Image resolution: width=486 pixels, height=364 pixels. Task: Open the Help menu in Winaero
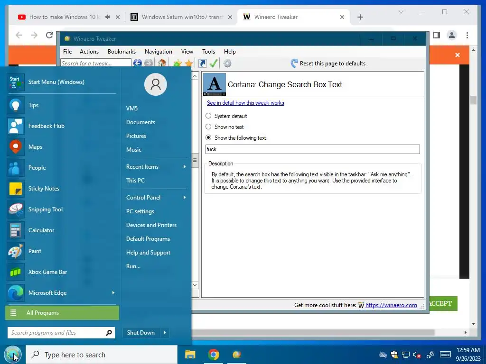[230, 52]
